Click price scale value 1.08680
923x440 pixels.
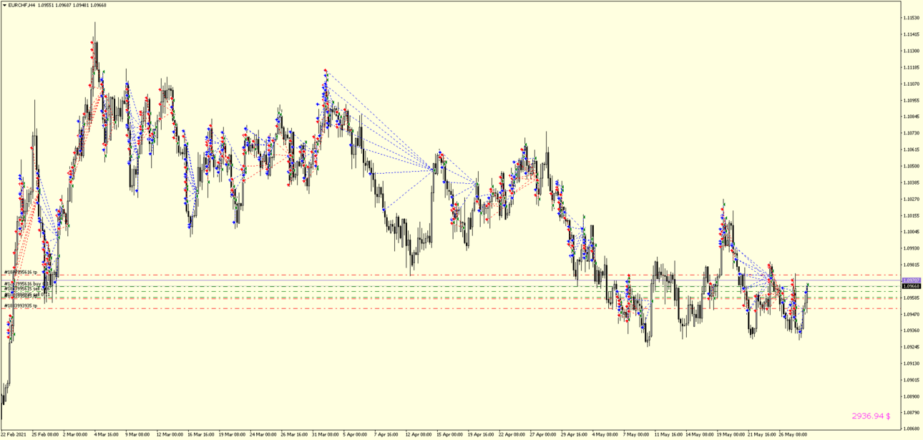pyautogui.click(x=912, y=429)
